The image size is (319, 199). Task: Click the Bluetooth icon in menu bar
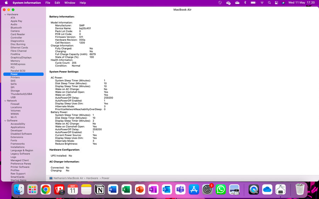pos(245,3)
